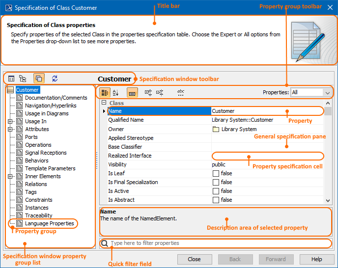Click the collapse all properties icon
Viewport: 338px width, 268px height.
coord(160,93)
